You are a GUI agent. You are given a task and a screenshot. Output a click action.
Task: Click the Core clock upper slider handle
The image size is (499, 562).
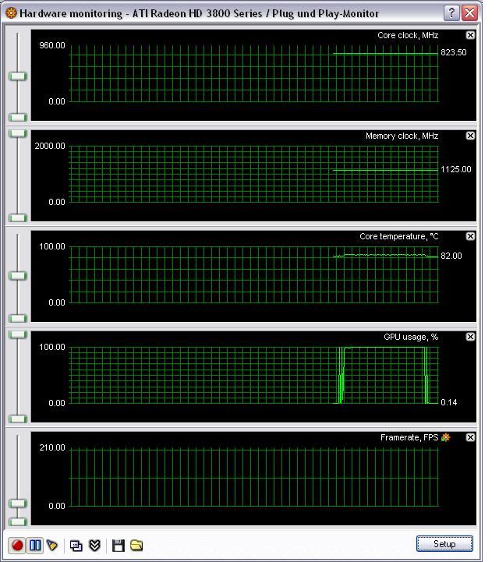point(18,76)
